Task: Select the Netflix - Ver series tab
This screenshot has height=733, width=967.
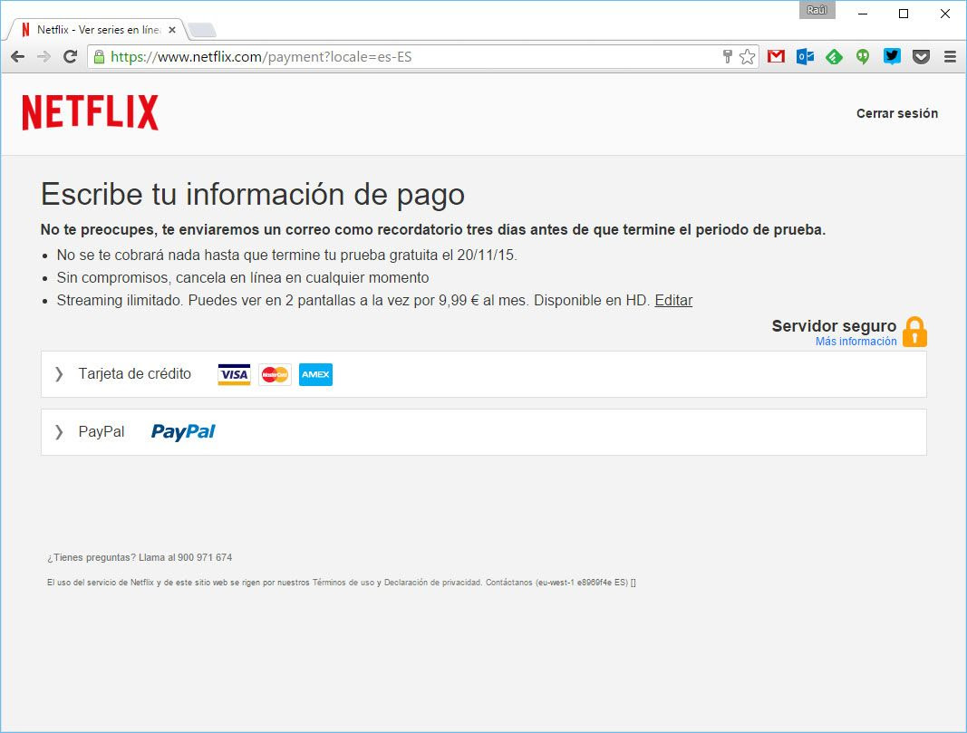Action: click(98, 30)
